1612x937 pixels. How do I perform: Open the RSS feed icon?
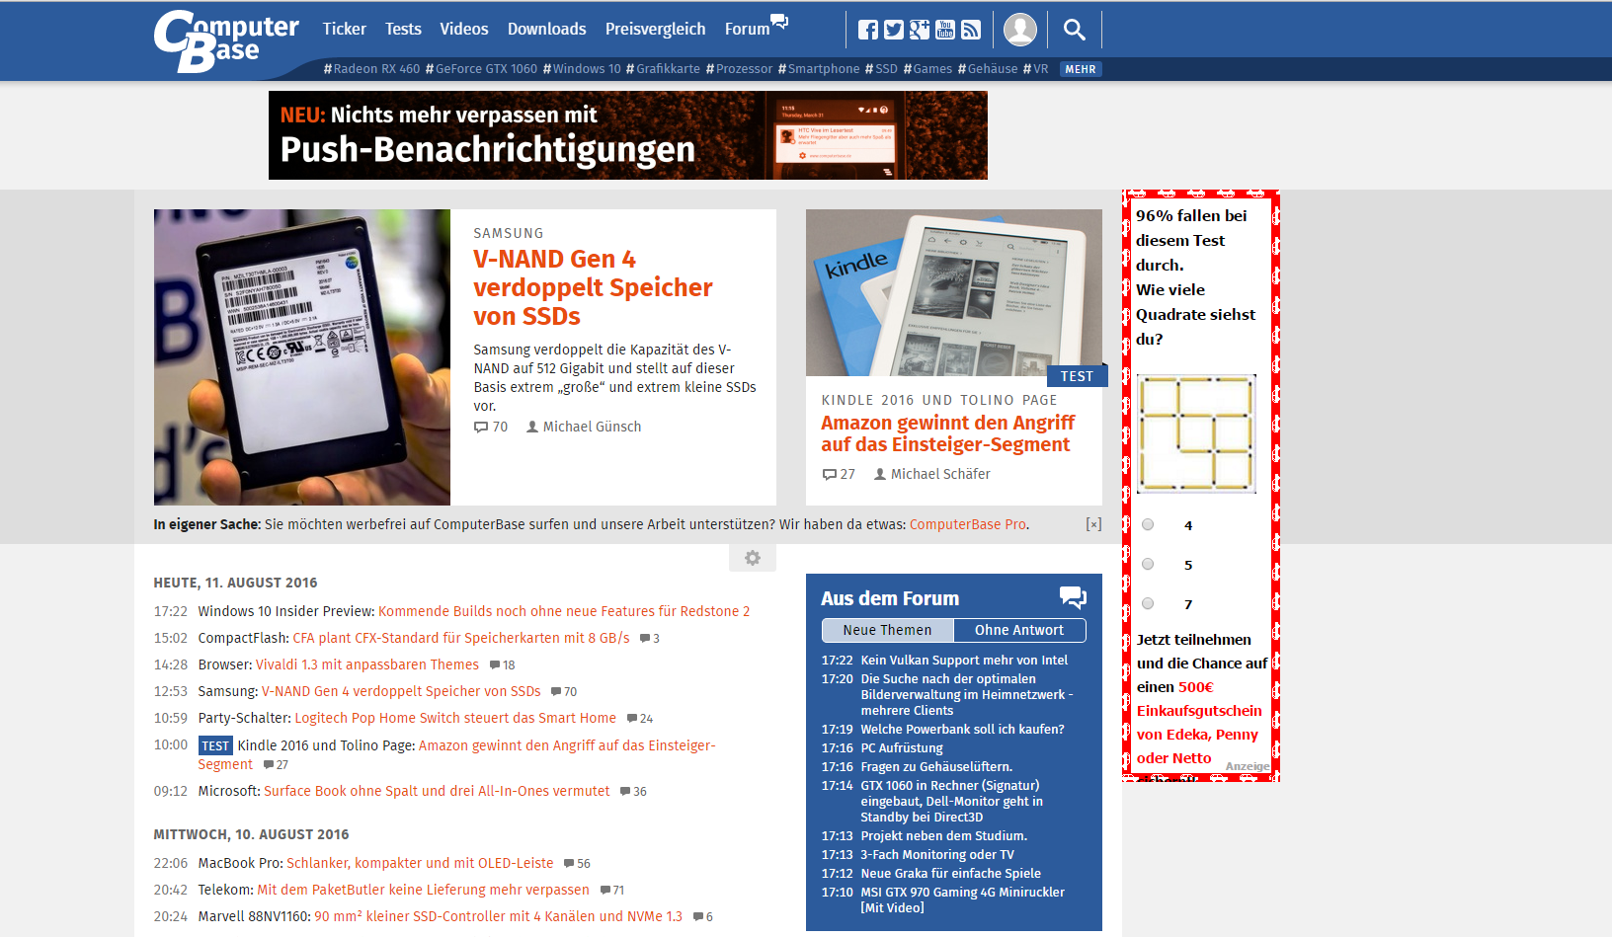pyautogui.click(x=971, y=30)
